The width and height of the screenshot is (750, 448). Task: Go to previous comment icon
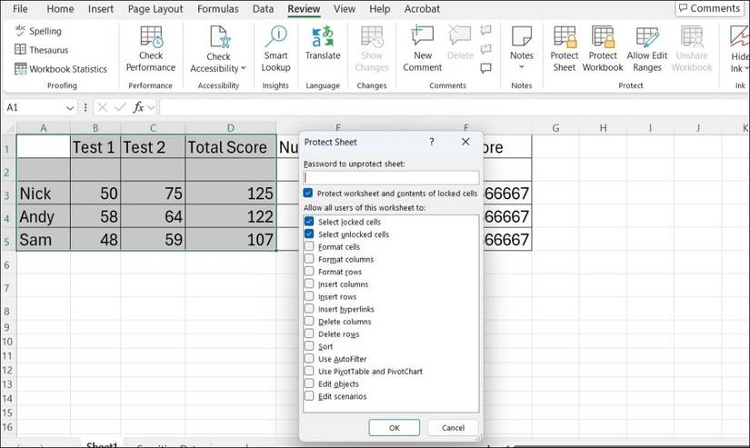tap(486, 31)
